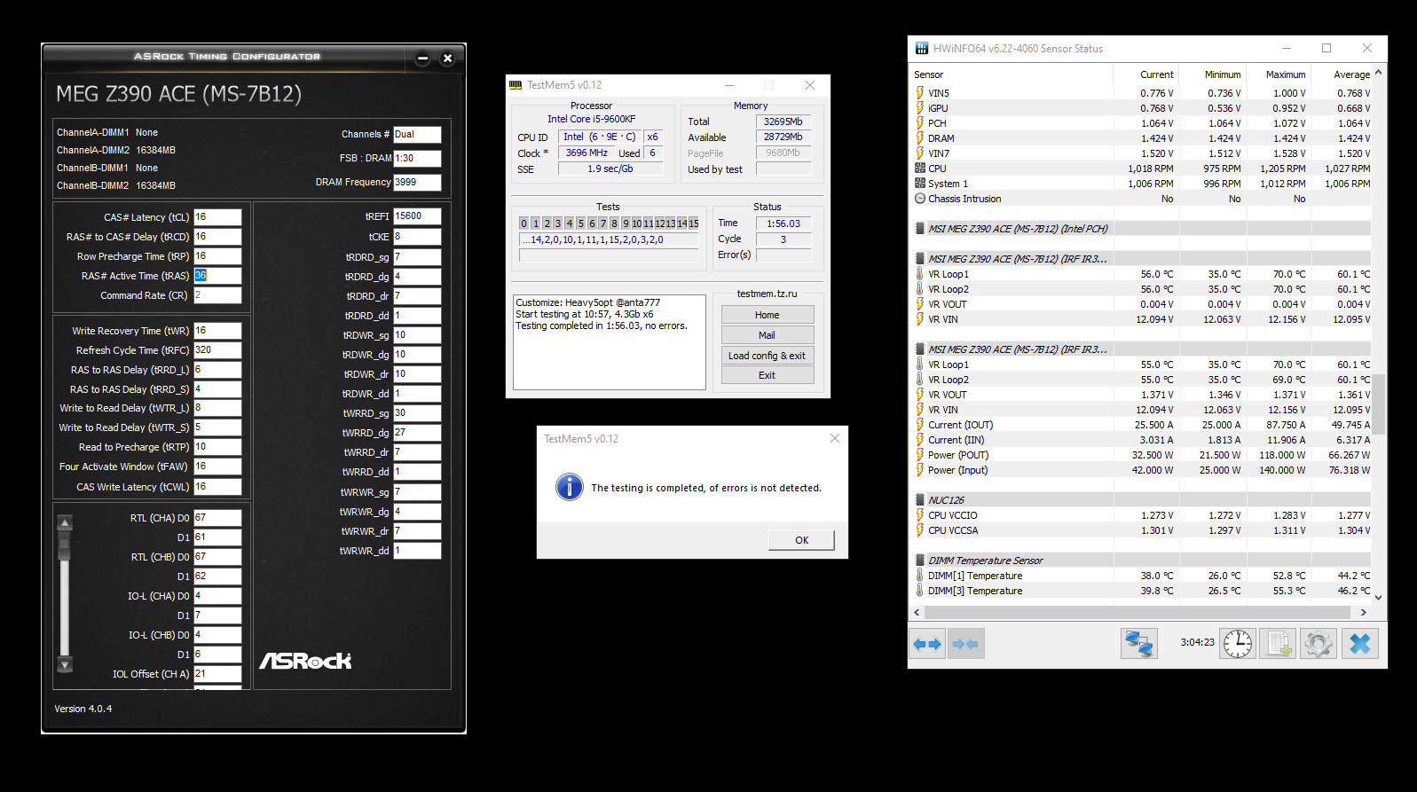Click the CAS# Latency (tCL) value field
The width and height of the screenshot is (1417, 792).
click(217, 217)
